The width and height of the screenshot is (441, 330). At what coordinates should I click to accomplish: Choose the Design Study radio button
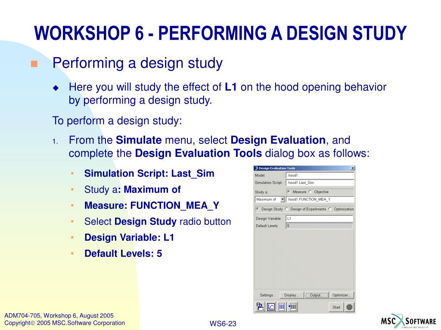click(258, 209)
